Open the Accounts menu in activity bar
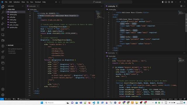The width and height of the screenshot is (187, 105). (x=3, y=89)
